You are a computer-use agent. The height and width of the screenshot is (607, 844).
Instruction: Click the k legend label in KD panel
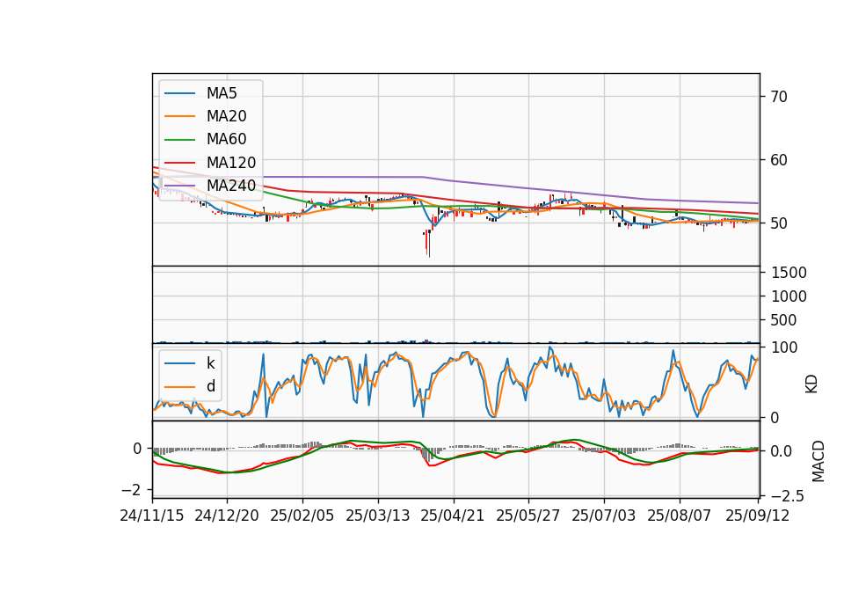point(210,363)
